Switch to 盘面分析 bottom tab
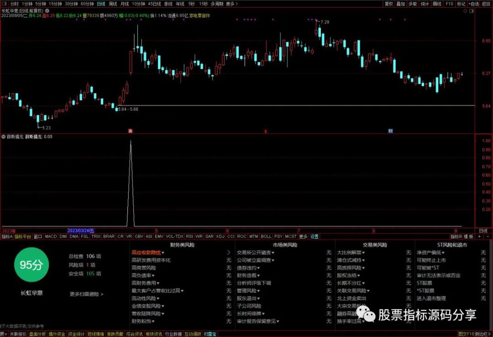 click(x=37, y=334)
